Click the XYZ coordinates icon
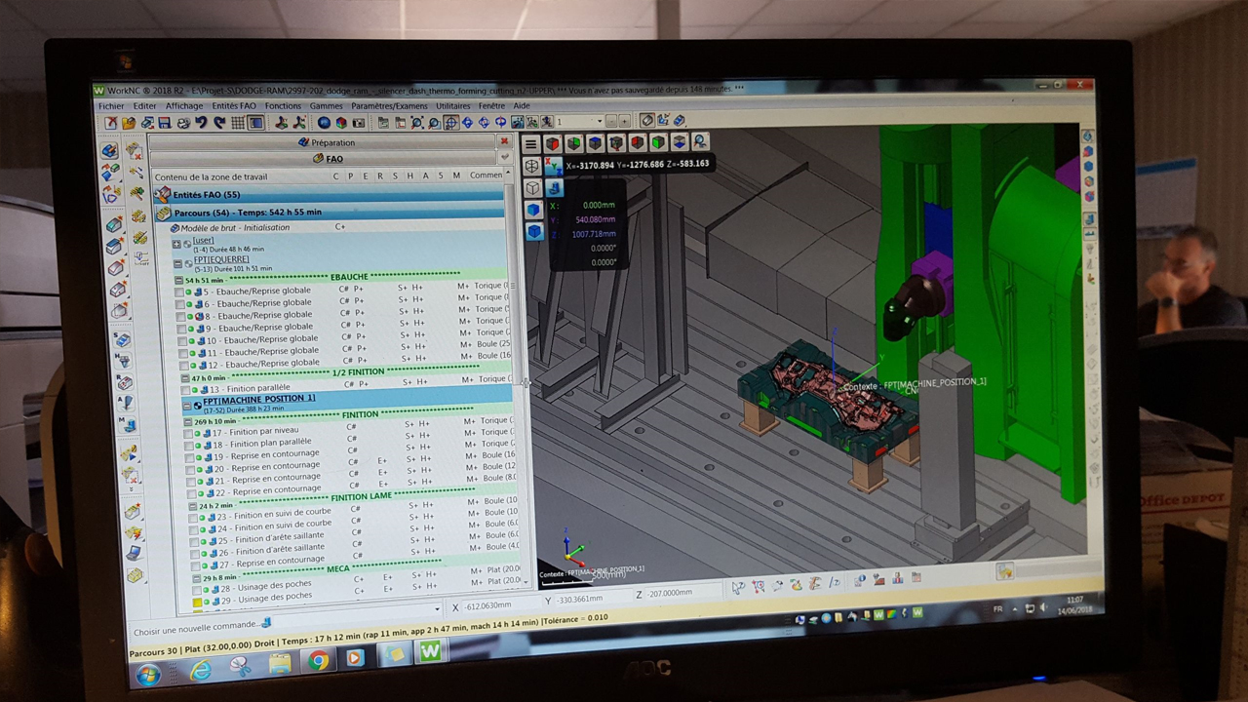 point(553,166)
